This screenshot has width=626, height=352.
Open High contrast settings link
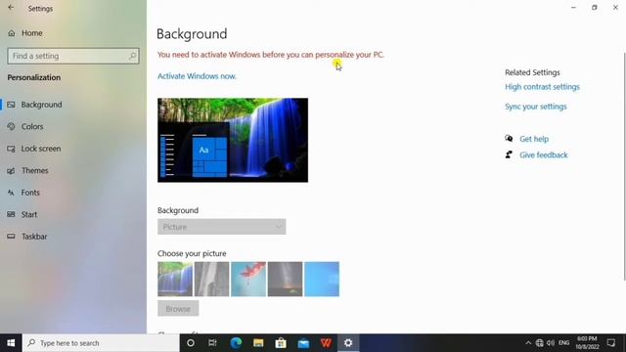(542, 87)
